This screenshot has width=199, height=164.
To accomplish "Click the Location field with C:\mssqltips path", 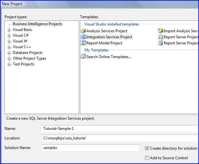I will tap(120, 138).
